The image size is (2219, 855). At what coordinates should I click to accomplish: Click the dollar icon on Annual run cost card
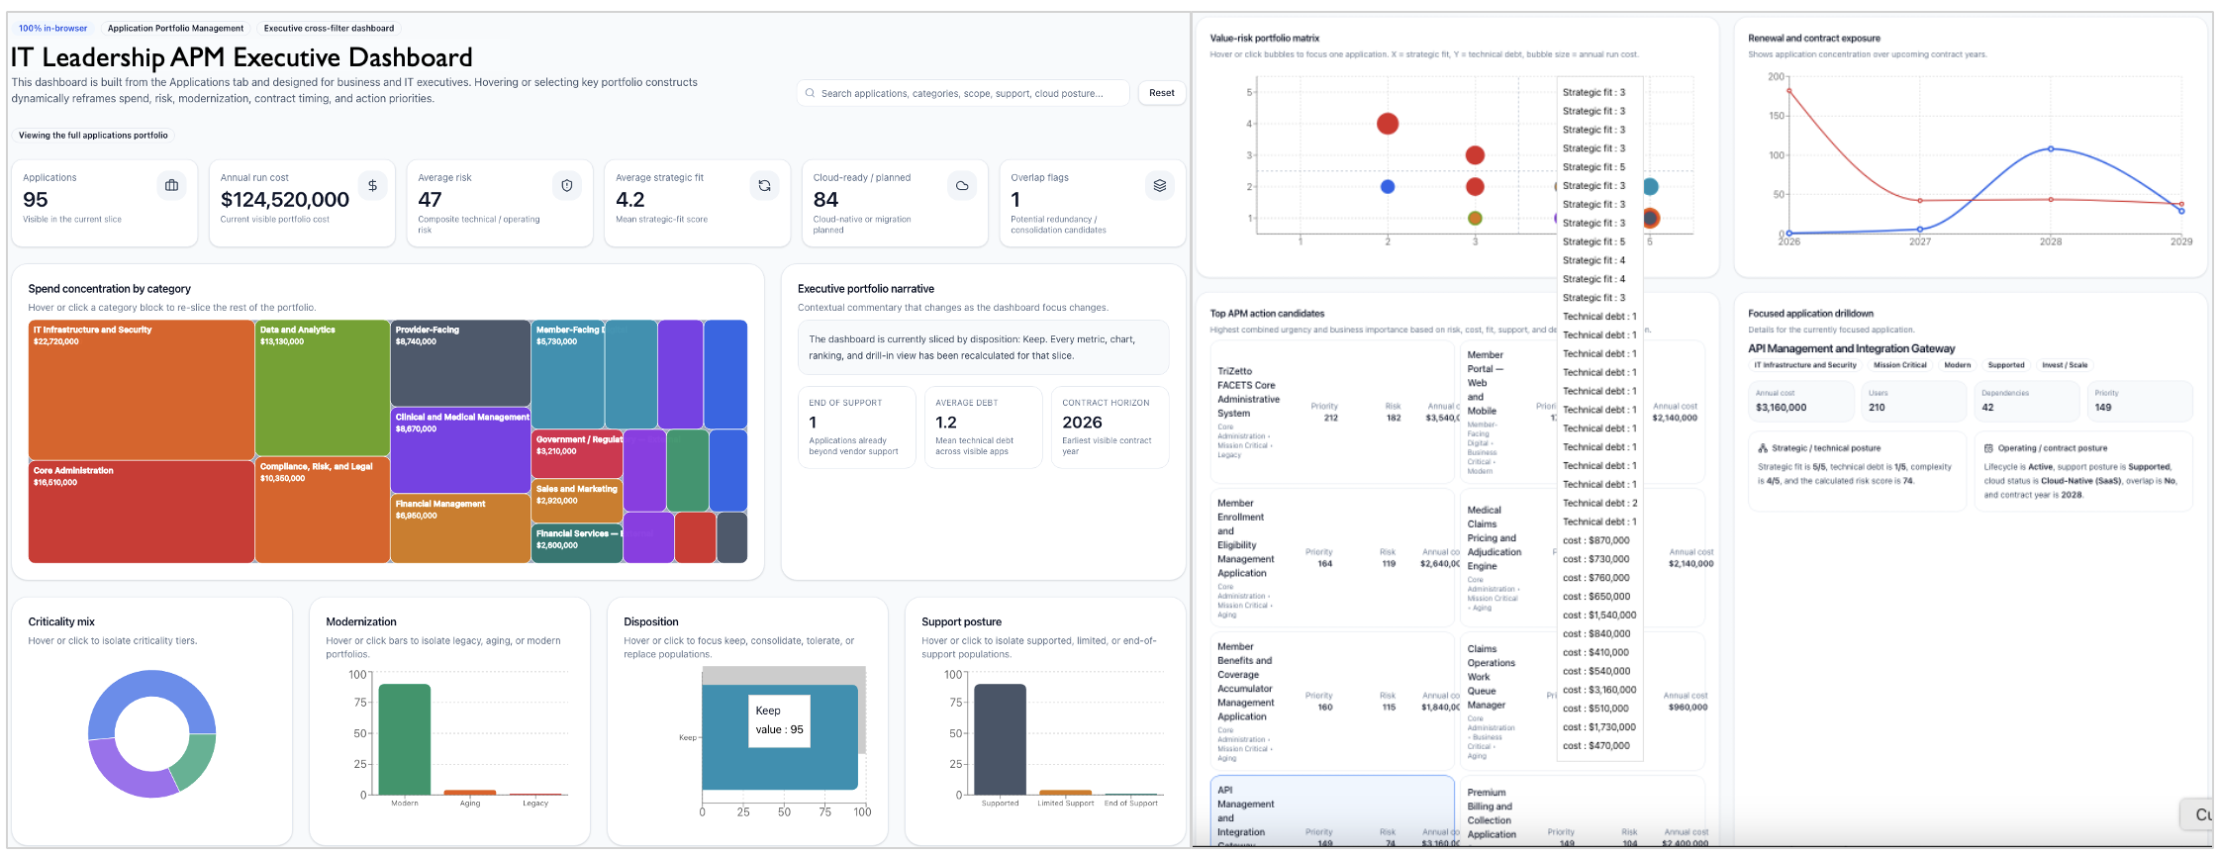tap(372, 185)
